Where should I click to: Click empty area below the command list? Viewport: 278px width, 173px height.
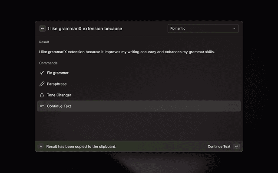coord(139,125)
